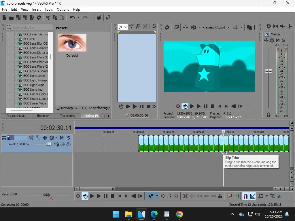The image size is (295, 221).
Task: Click the Normal Edit tool in timeline toolbar
Action: click(151, 196)
